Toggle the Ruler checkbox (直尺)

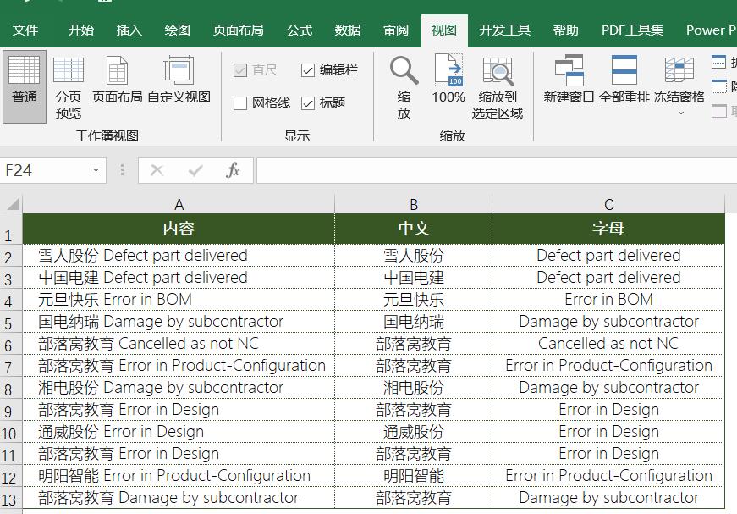pyautogui.click(x=240, y=70)
